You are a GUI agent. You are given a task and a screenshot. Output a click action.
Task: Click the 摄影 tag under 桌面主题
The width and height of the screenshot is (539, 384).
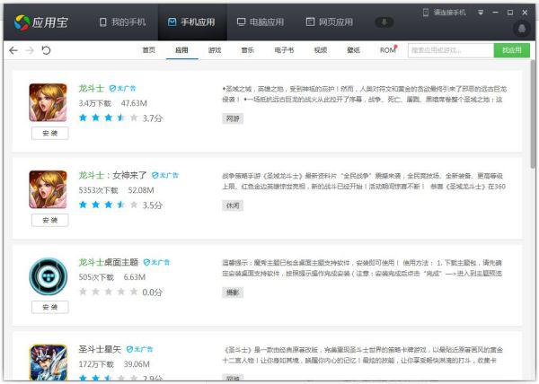pos(233,292)
